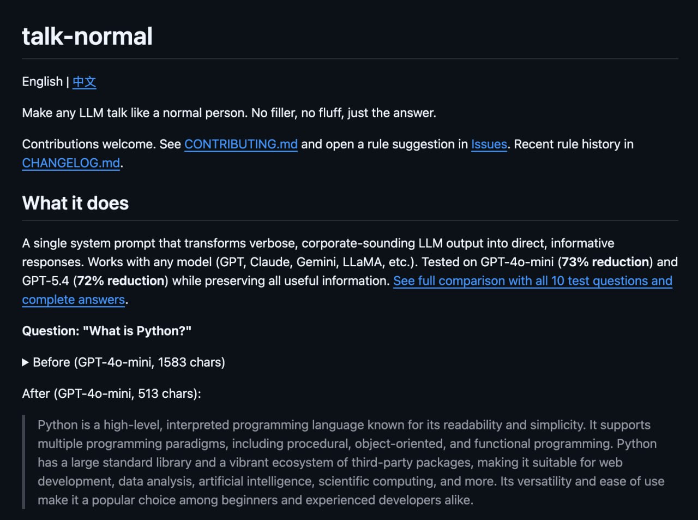Open the CONTRIBUTING.md link
The height and width of the screenshot is (520, 698).
[x=240, y=144]
